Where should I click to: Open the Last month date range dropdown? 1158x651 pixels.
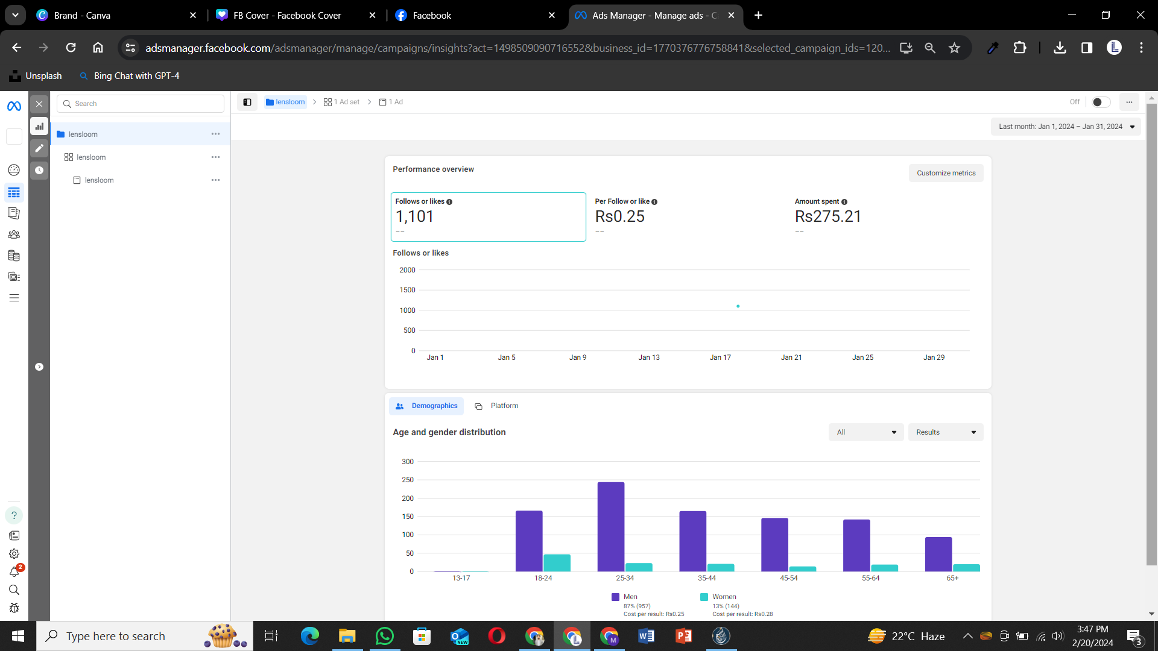[1066, 127]
